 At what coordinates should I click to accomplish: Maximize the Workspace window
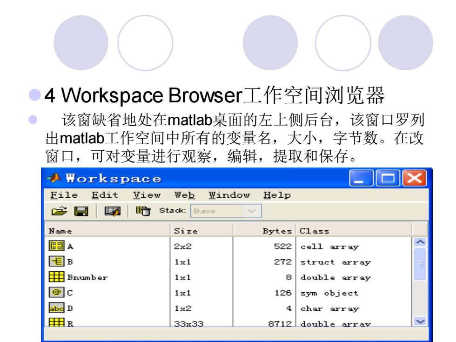coord(388,178)
